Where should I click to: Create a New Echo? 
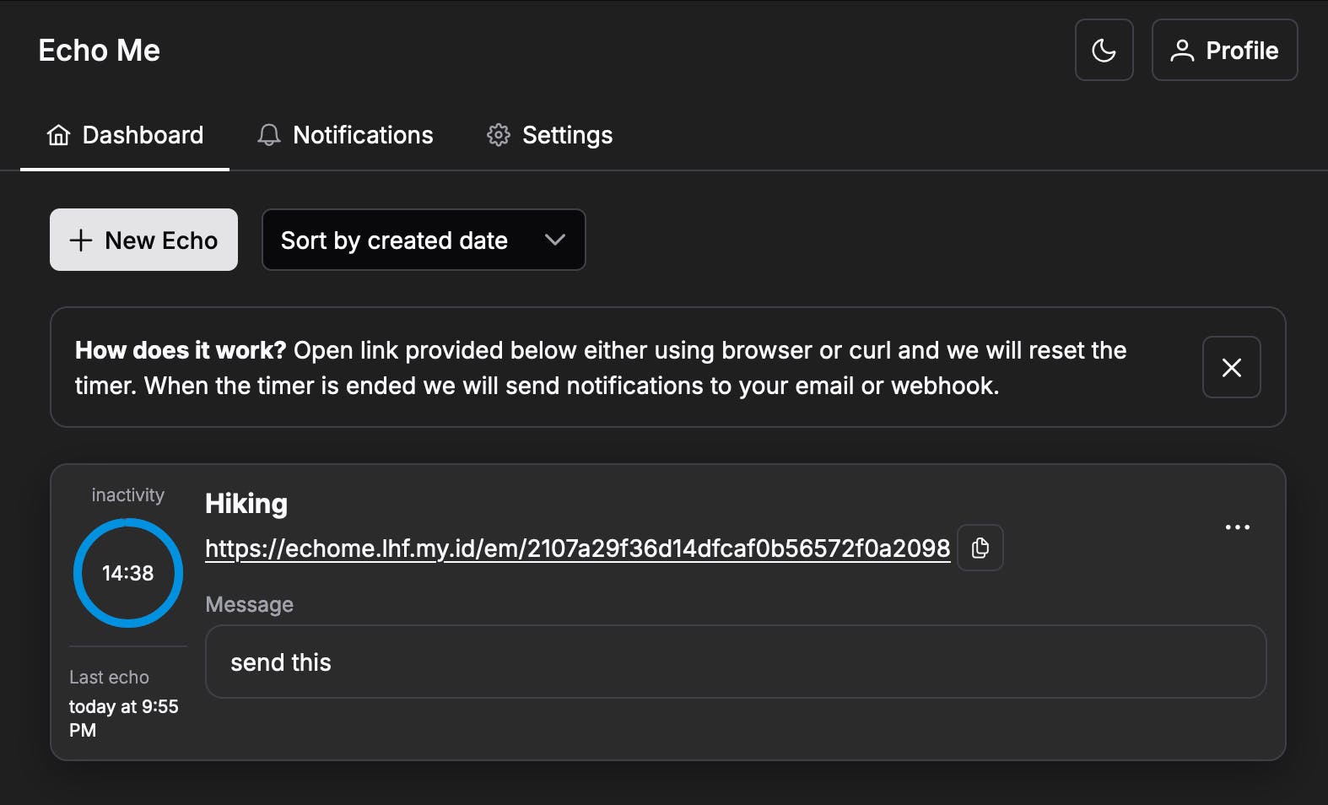[x=143, y=240]
